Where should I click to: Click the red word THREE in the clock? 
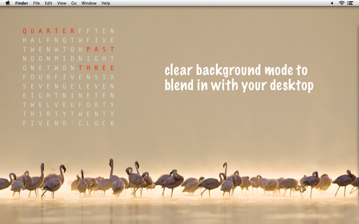pos(96,68)
